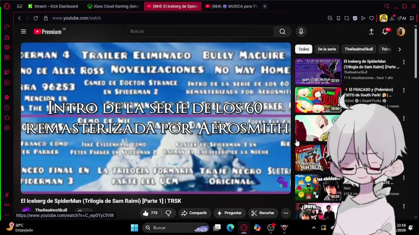The height and width of the screenshot is (235, 419).
Task: Go back to the previous page
Action: [x=19, y=18]
